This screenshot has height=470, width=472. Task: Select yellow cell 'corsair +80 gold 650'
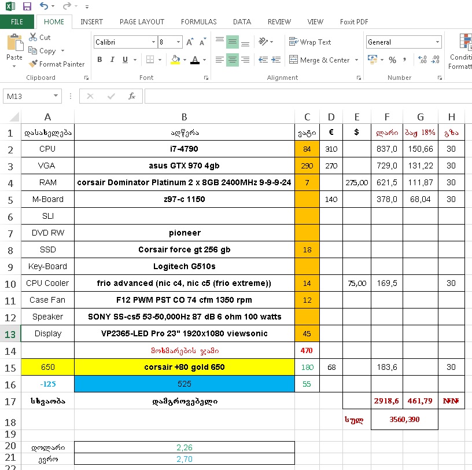[x=184, y=367]
